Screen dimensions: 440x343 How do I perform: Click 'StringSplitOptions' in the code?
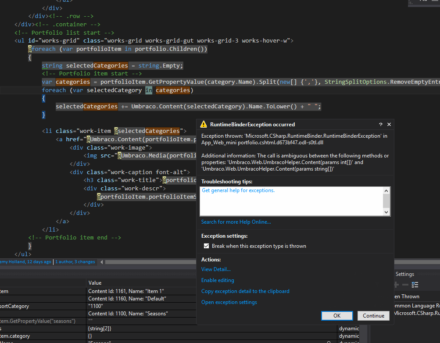coord(355,82)
